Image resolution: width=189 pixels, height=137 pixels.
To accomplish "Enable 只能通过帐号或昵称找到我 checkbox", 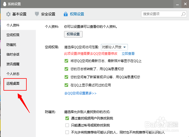I will [67, 125].
